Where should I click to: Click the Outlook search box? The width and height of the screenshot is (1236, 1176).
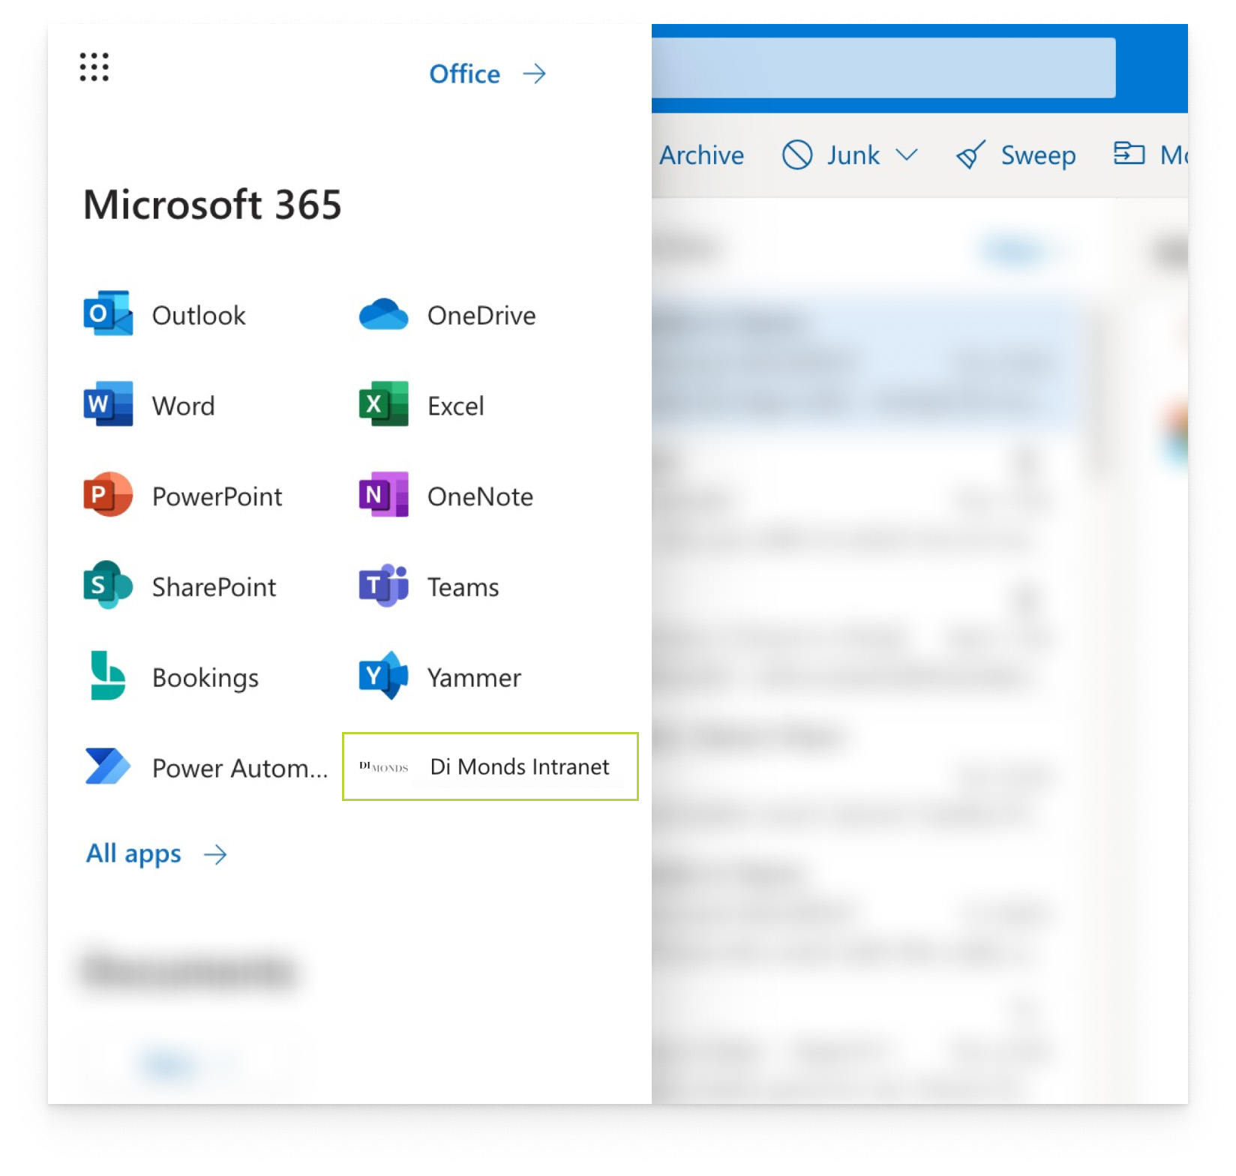point(883,67)
